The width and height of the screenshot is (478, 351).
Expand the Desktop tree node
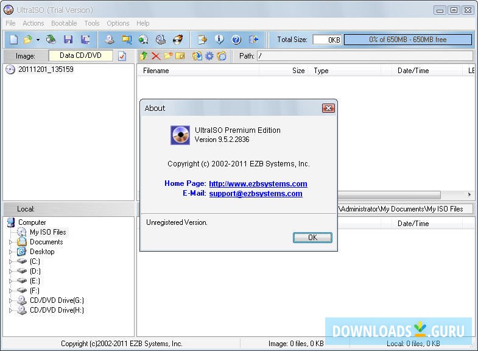click(x=11, y=252)
